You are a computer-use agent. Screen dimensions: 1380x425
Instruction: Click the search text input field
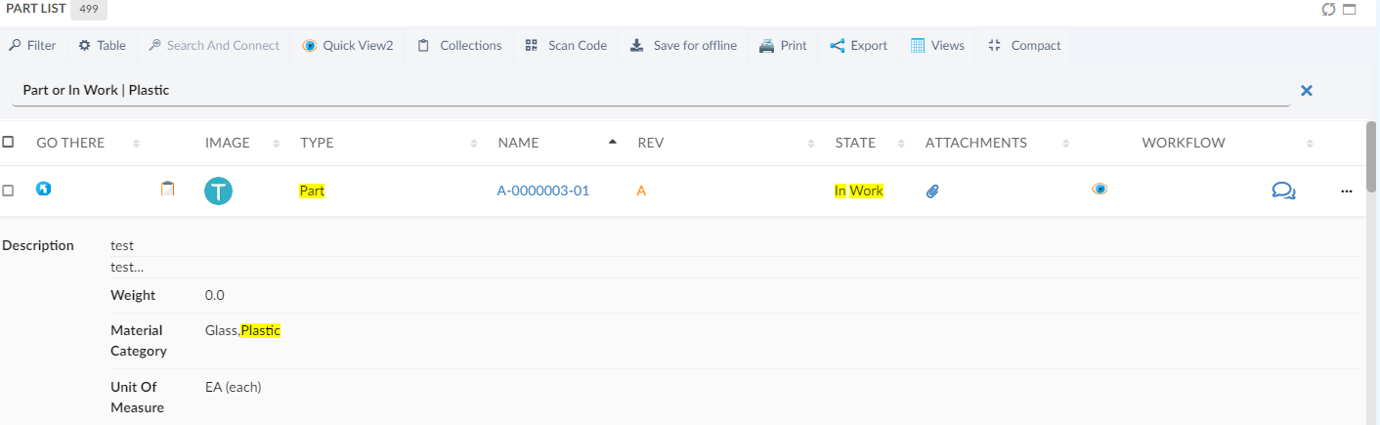645,90
